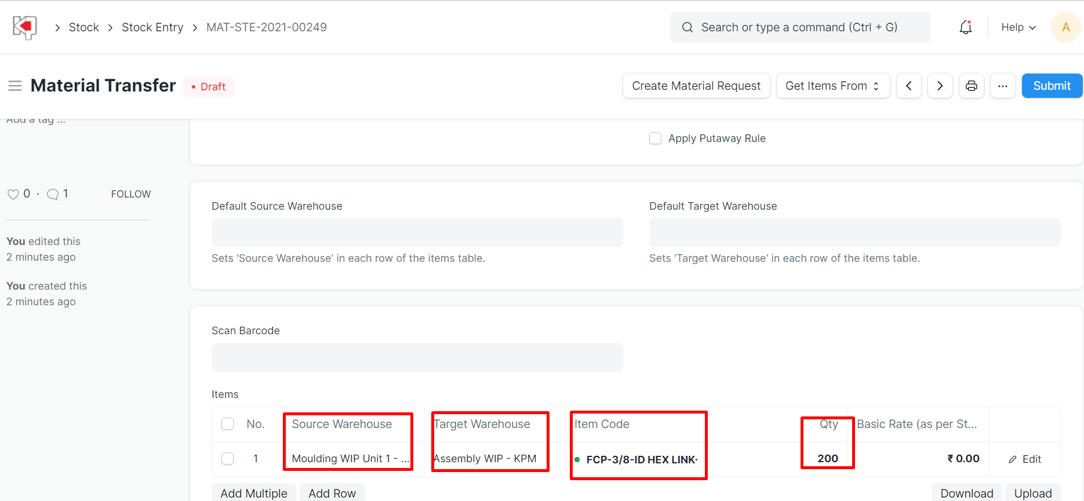Select all rows using header checkbox
Viewport: 1084px width, 501px height.
click(x=227, y=424)
